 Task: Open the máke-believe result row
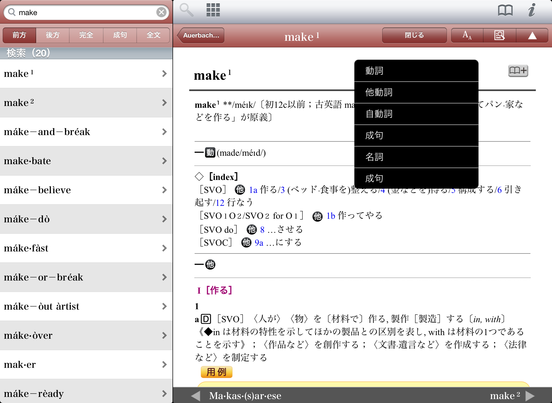click(86, 190)
